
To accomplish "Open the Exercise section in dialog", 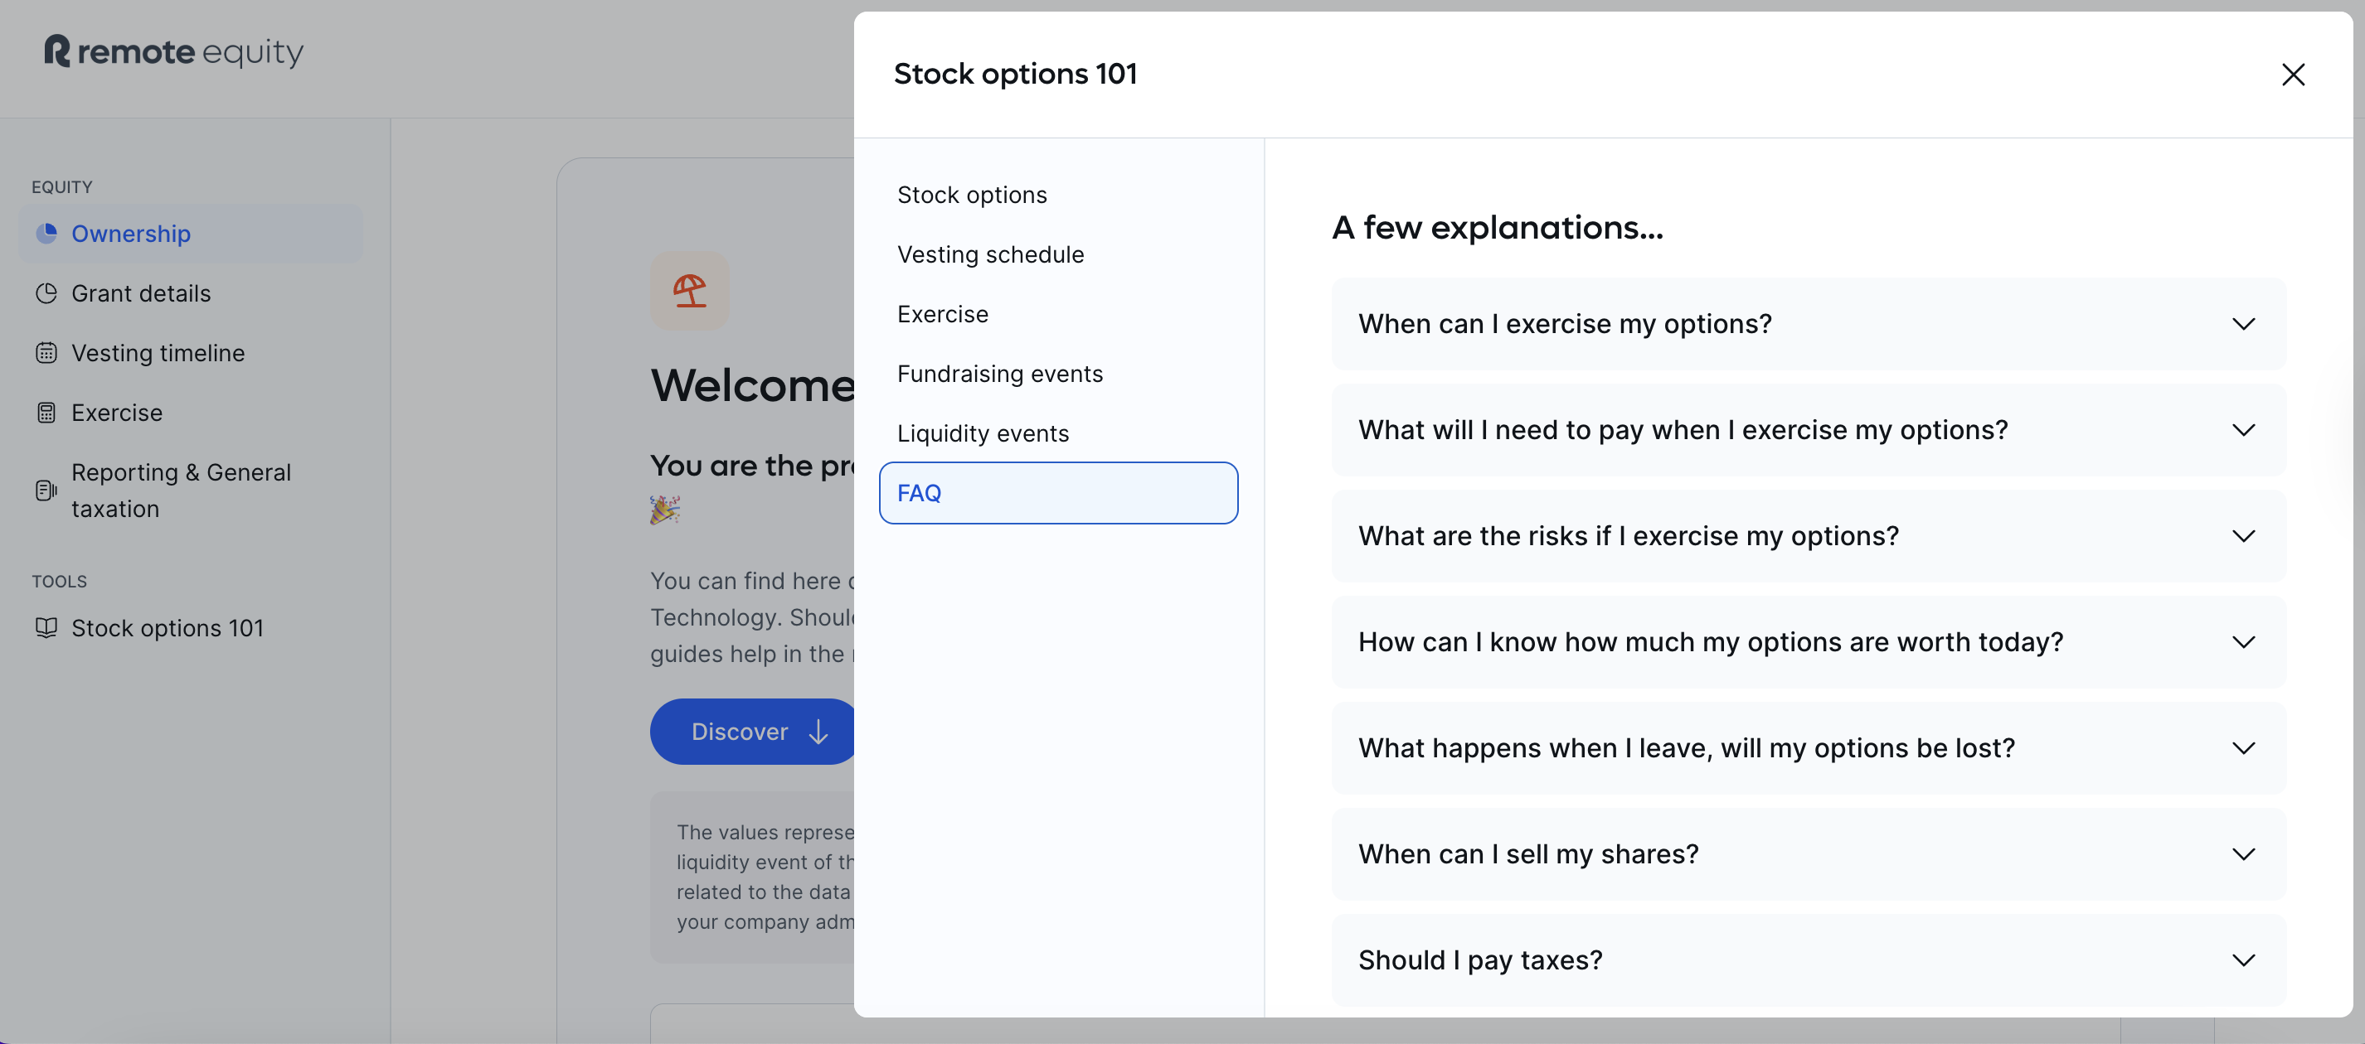I will click(1057, 314).
